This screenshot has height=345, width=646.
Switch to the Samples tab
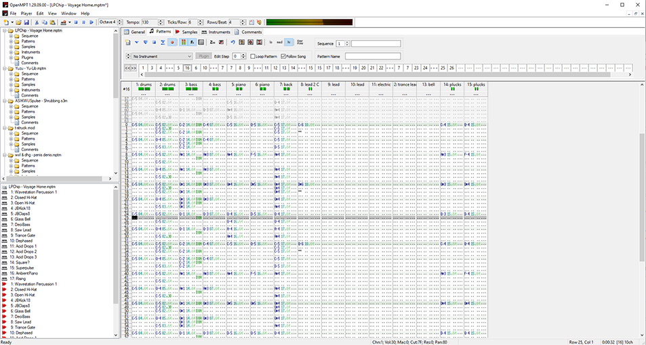pos(186,32)
